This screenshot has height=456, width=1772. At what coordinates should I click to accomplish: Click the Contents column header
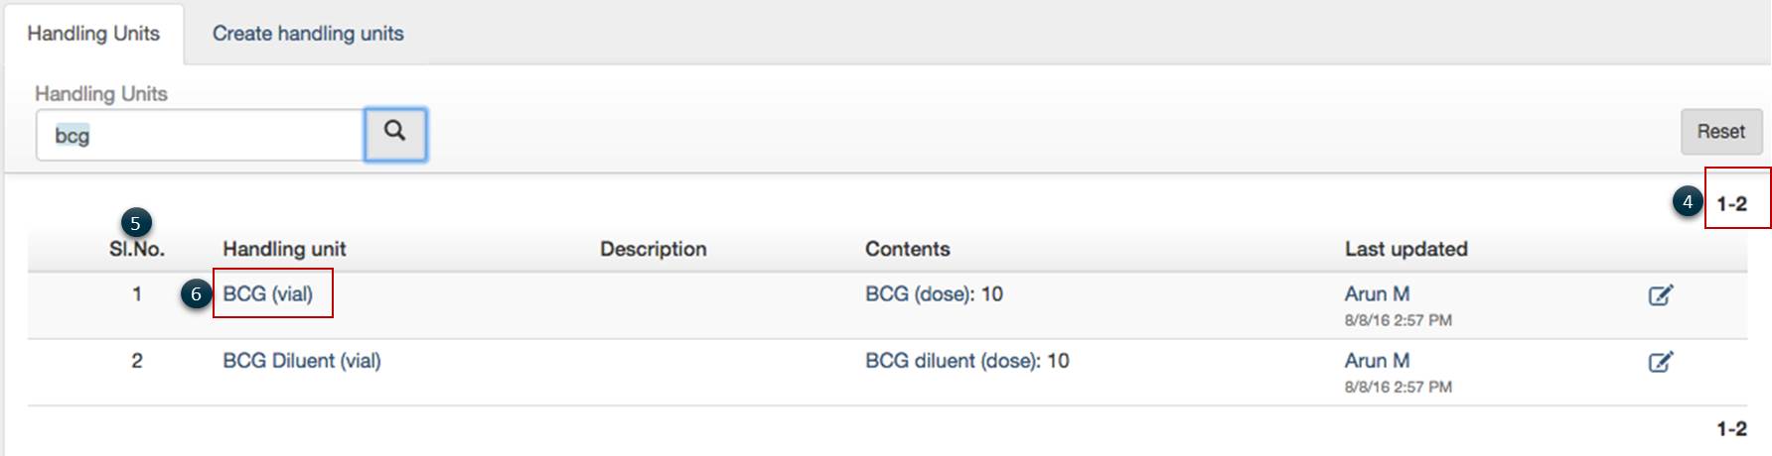907,250
